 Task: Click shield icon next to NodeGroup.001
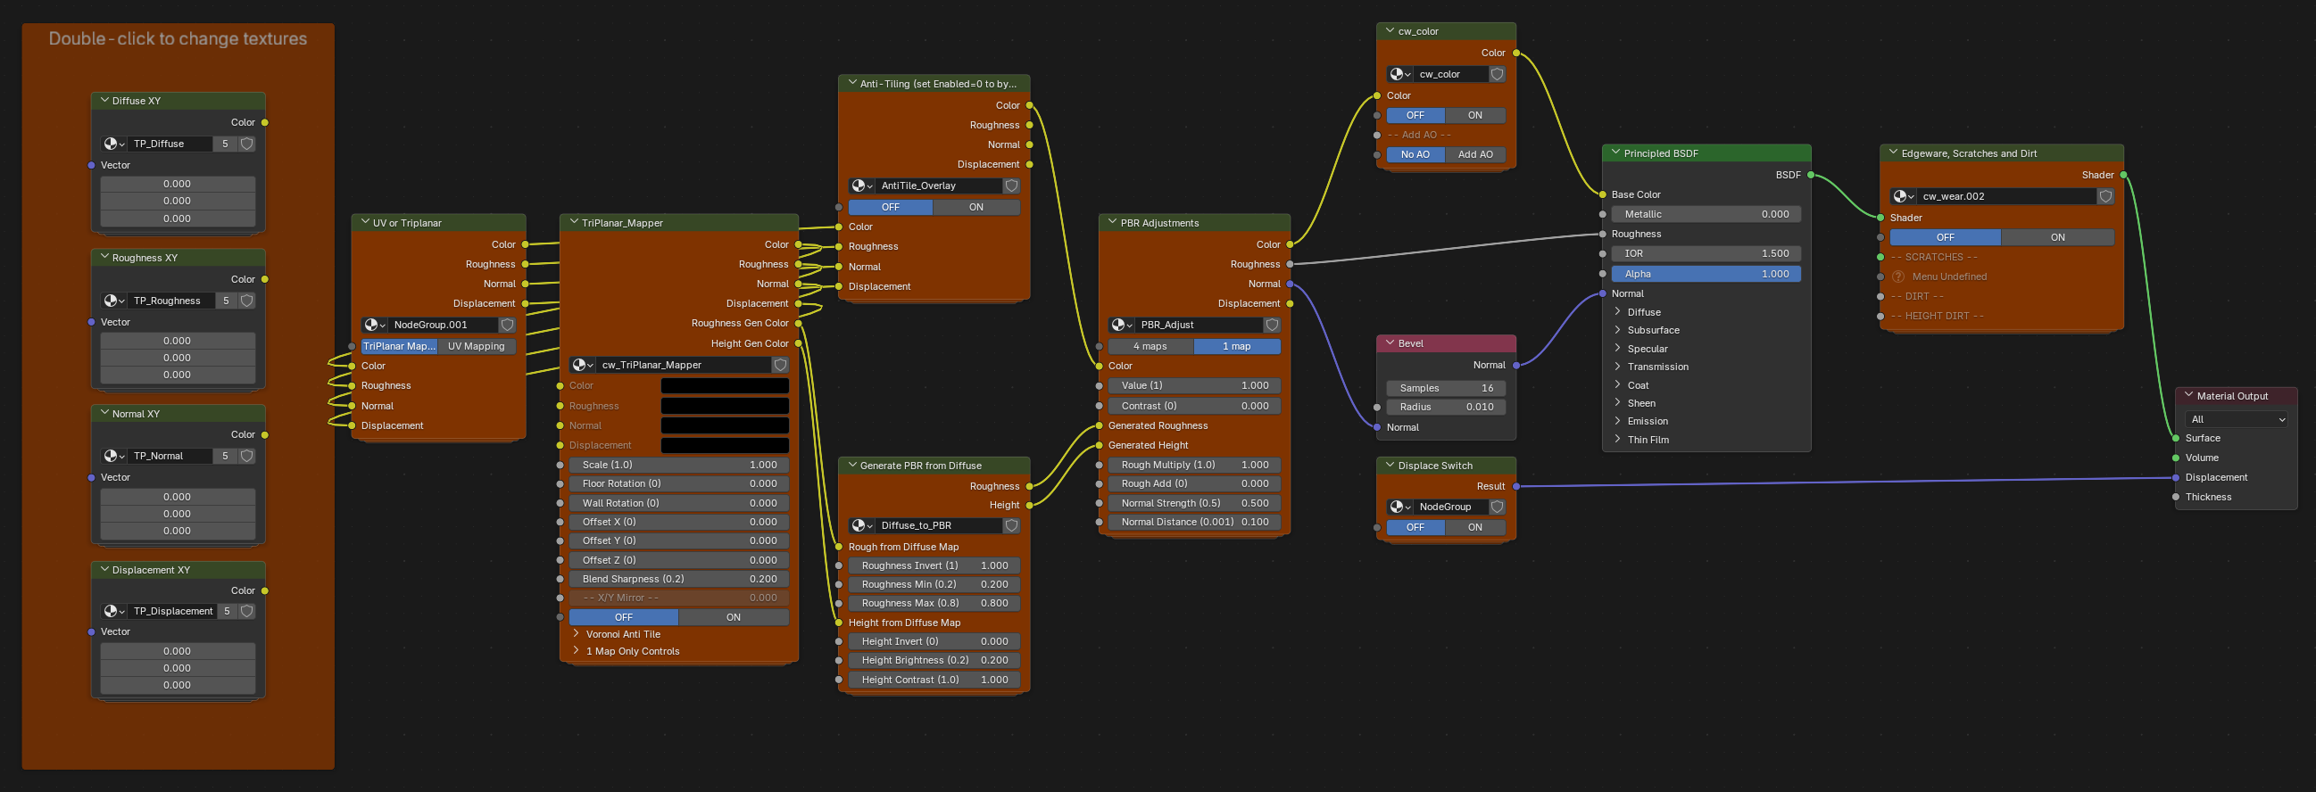[x=507, y=325]
